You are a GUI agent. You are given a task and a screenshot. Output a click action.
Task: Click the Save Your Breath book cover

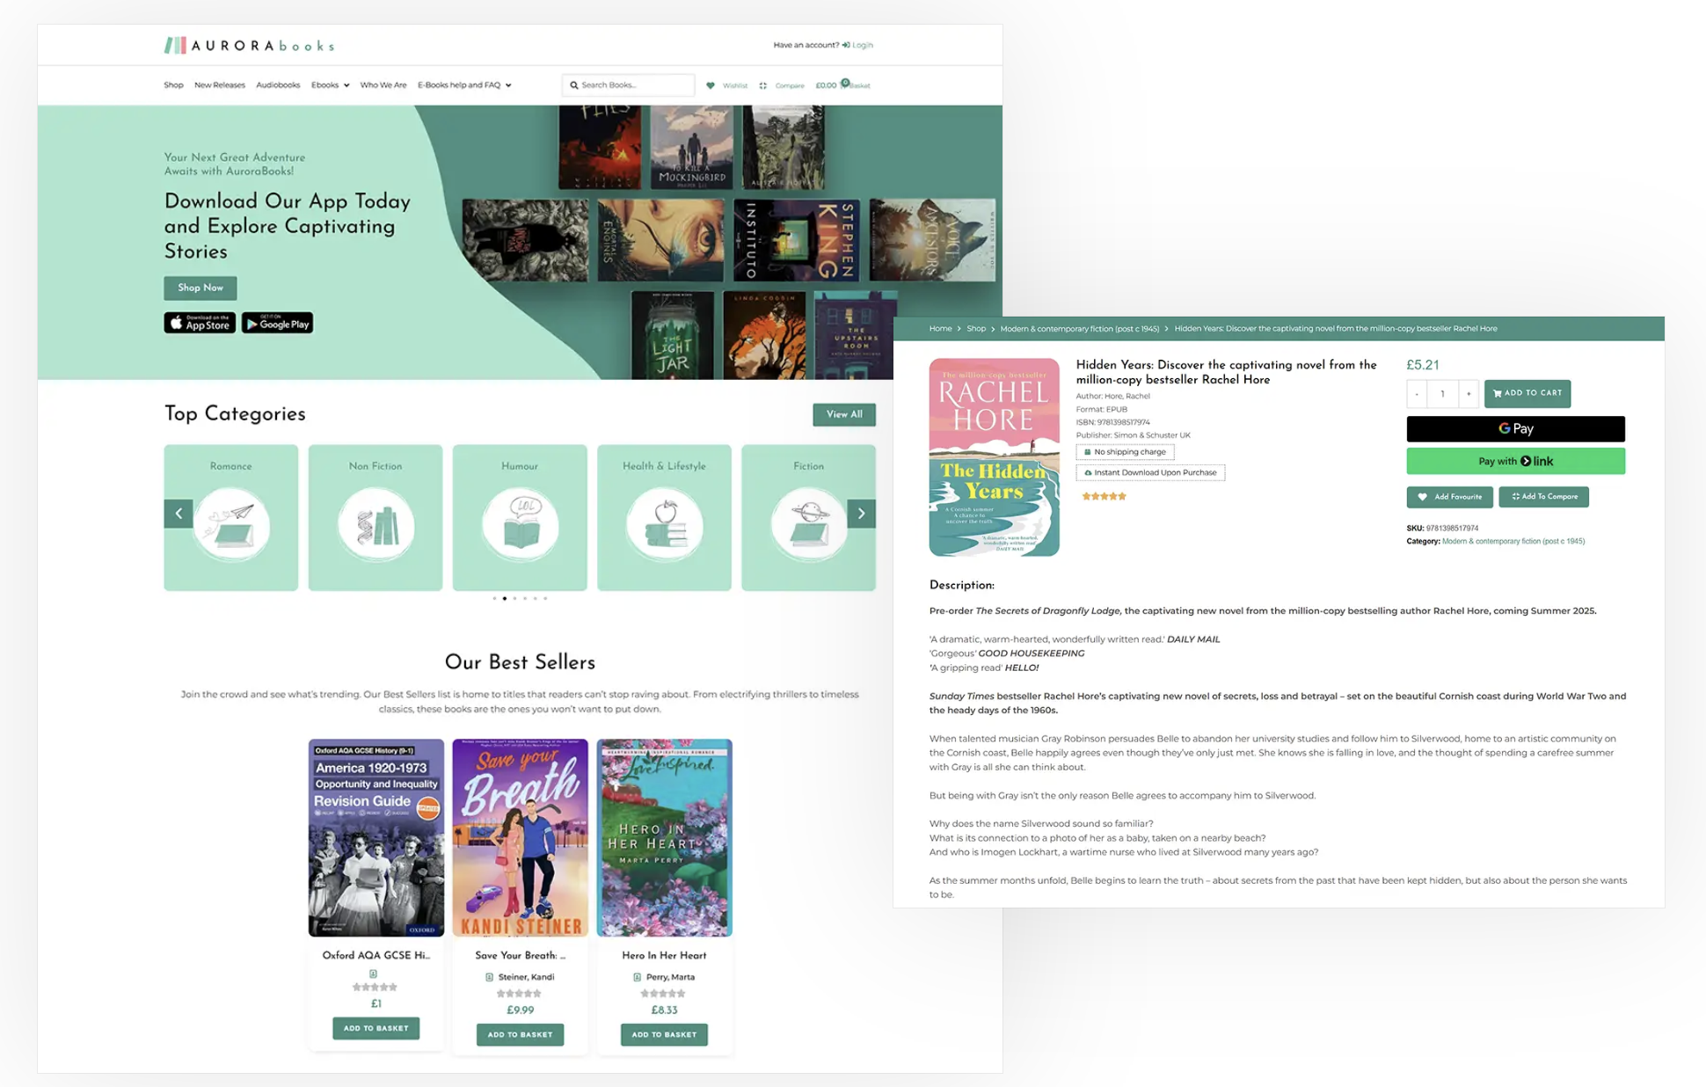[520, 837]
